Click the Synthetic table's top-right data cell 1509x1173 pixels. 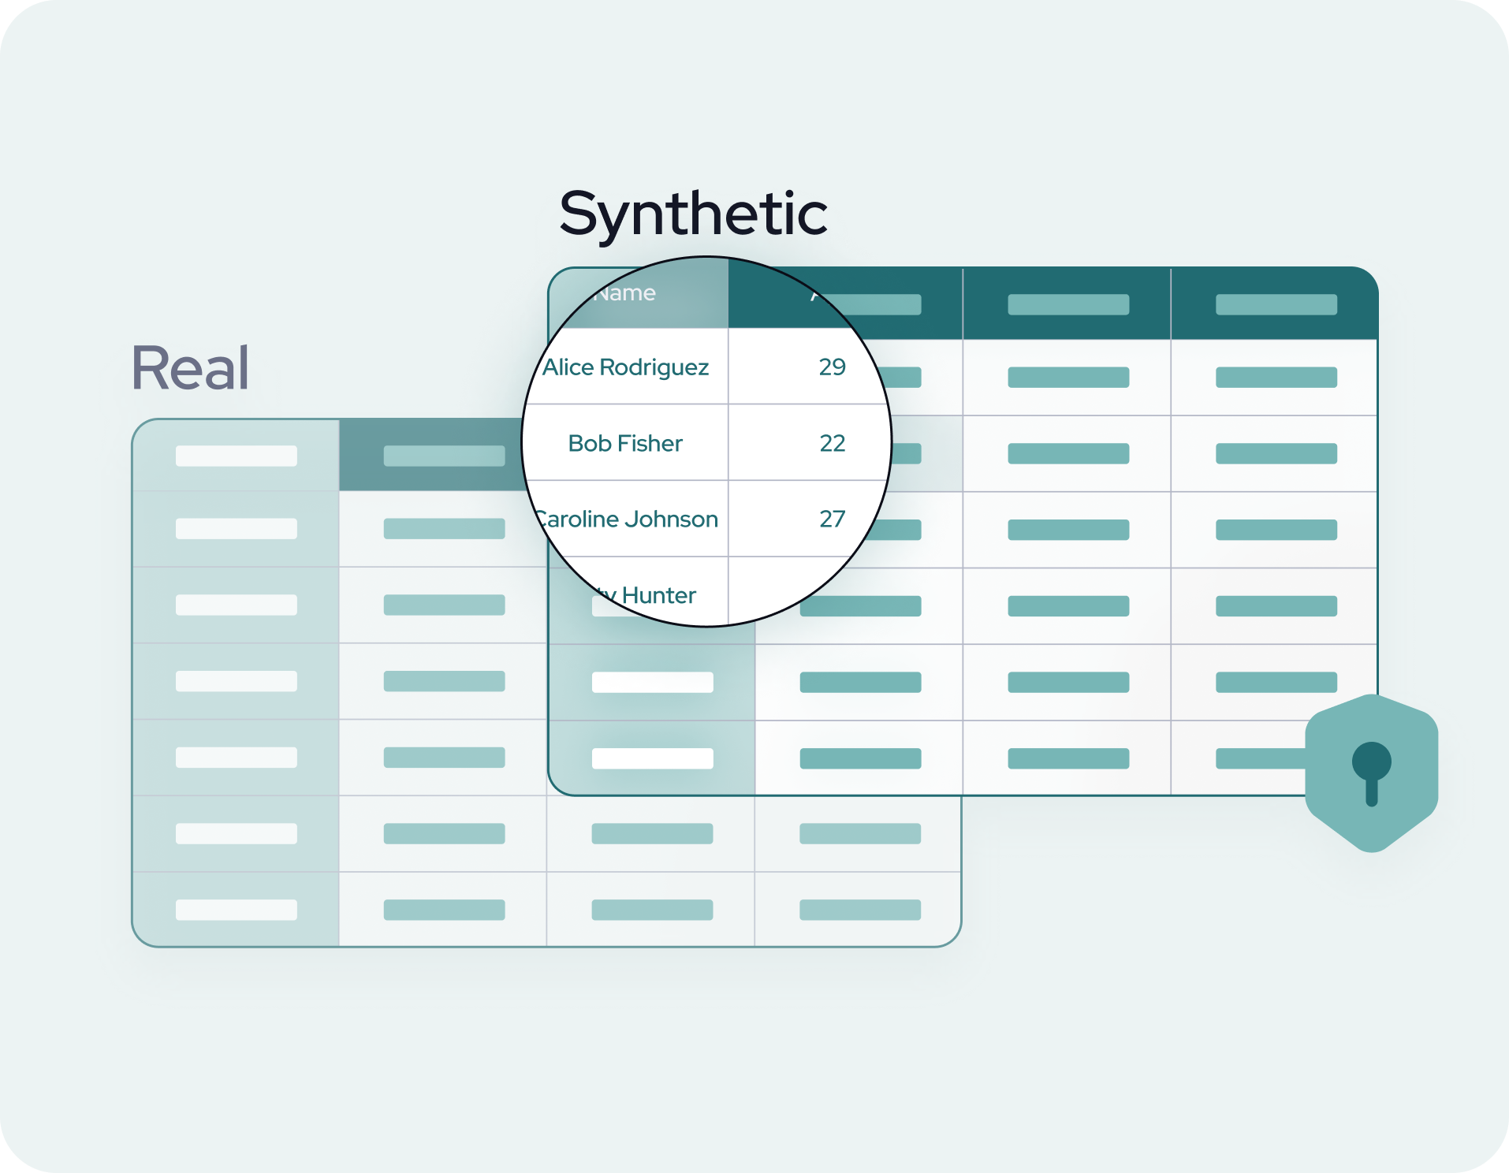coord(1275,378)
